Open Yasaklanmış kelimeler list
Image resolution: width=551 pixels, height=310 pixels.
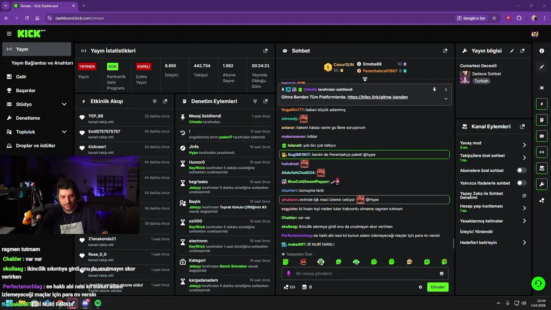click(493, 221)
